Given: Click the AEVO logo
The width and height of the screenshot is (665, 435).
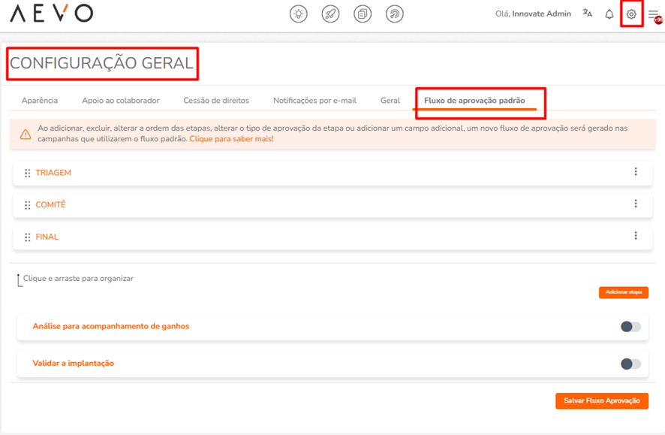Looking at the screenshot, I should [x=51, y=14].
